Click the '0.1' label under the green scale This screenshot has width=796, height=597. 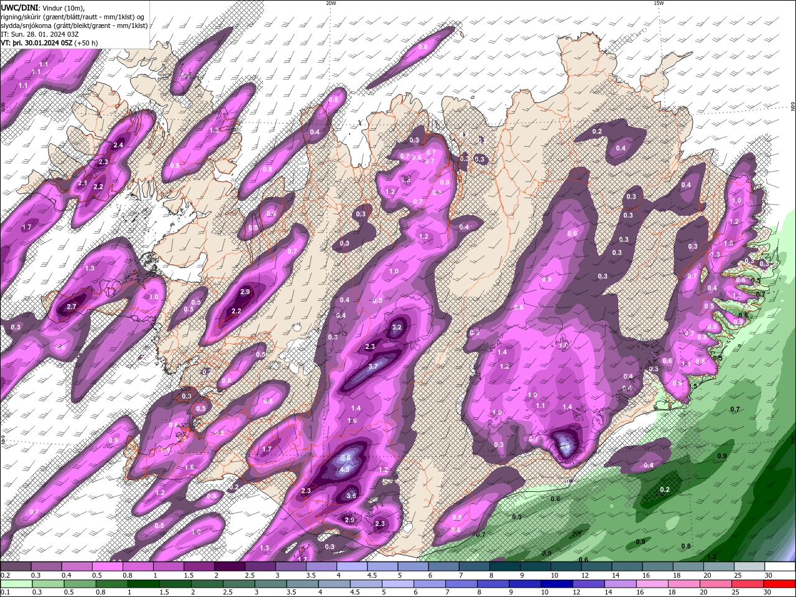coord(5,593)
